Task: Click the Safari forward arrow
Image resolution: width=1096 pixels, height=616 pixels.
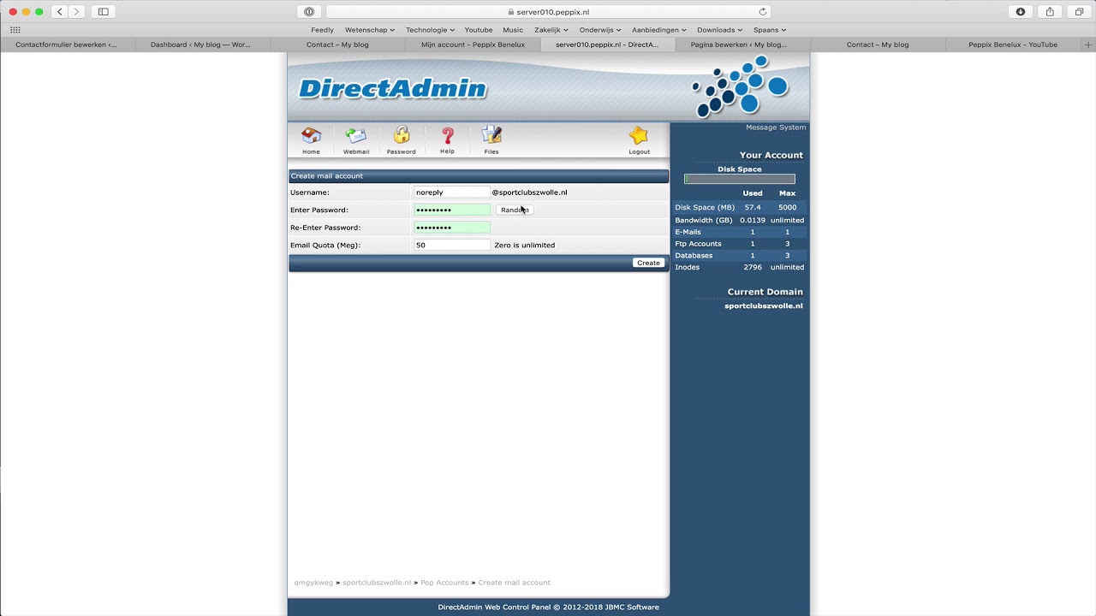Action: pyautogui.click(x=76, y=12)
